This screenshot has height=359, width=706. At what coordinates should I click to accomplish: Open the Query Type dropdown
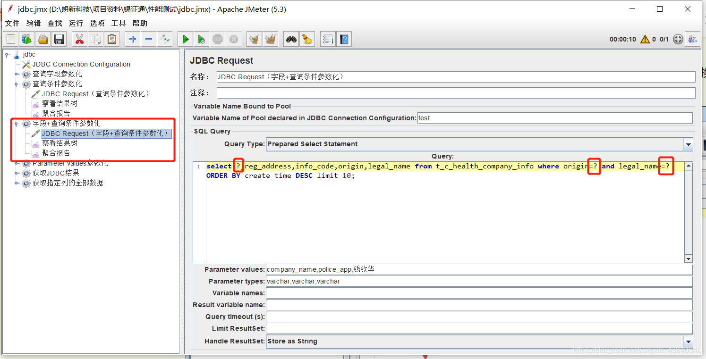point(689,144)
